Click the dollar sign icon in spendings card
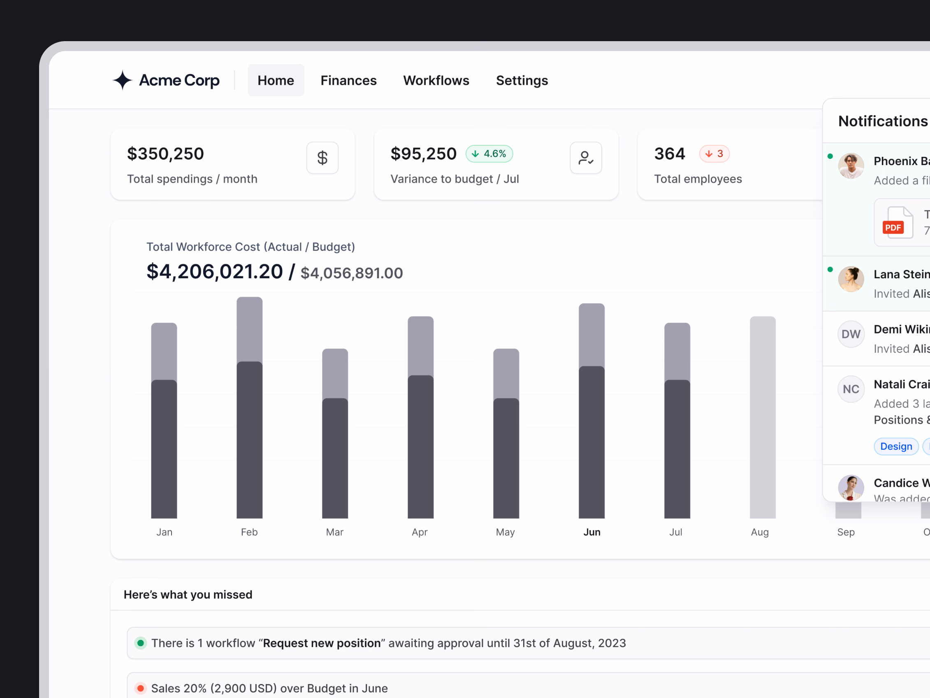930x698 pixels. click(x=322, y=158)
